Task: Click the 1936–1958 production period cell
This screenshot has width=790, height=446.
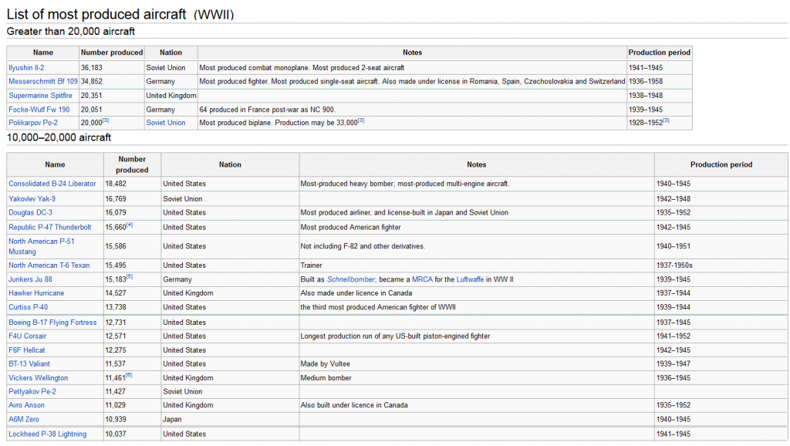Action: (x=660, y=81)
